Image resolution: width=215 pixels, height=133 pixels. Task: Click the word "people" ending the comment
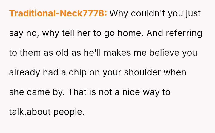pyautogui.click(x=69, y=112)
